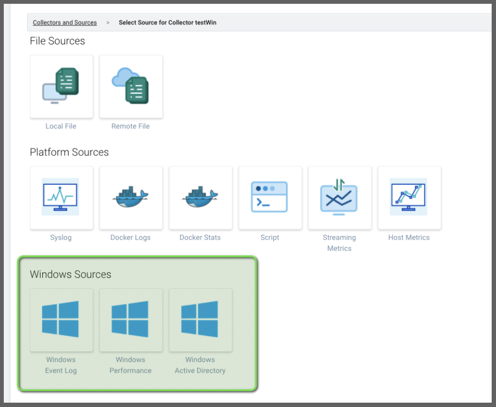Click the Script label text
This screenshot has height=407, width=496.
click(270, 237)
